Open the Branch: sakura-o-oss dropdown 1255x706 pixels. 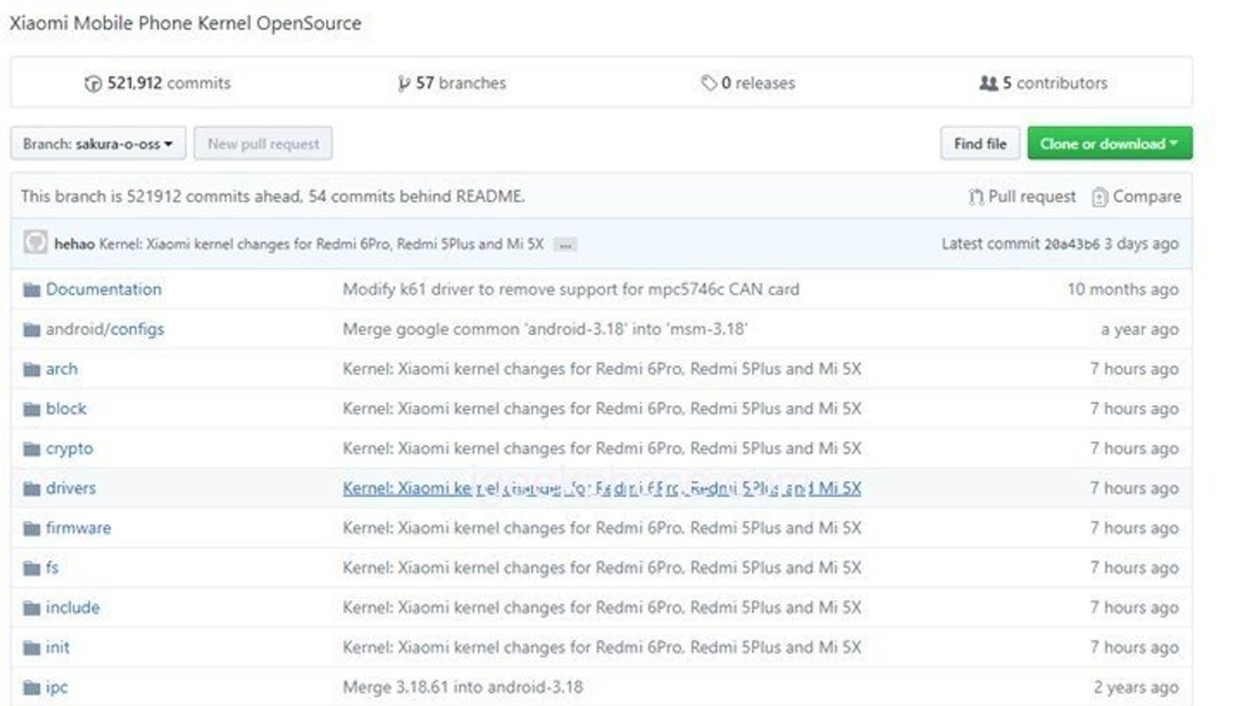click(x=98, y=144)
